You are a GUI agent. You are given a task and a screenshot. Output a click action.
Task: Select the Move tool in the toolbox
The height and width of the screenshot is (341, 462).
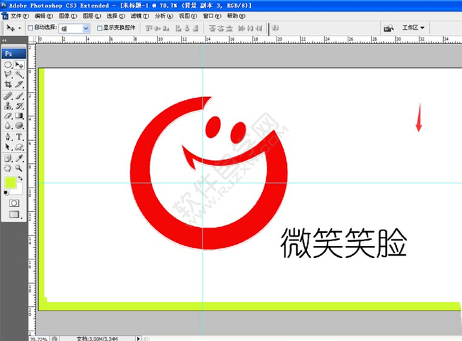pos(19,65)
